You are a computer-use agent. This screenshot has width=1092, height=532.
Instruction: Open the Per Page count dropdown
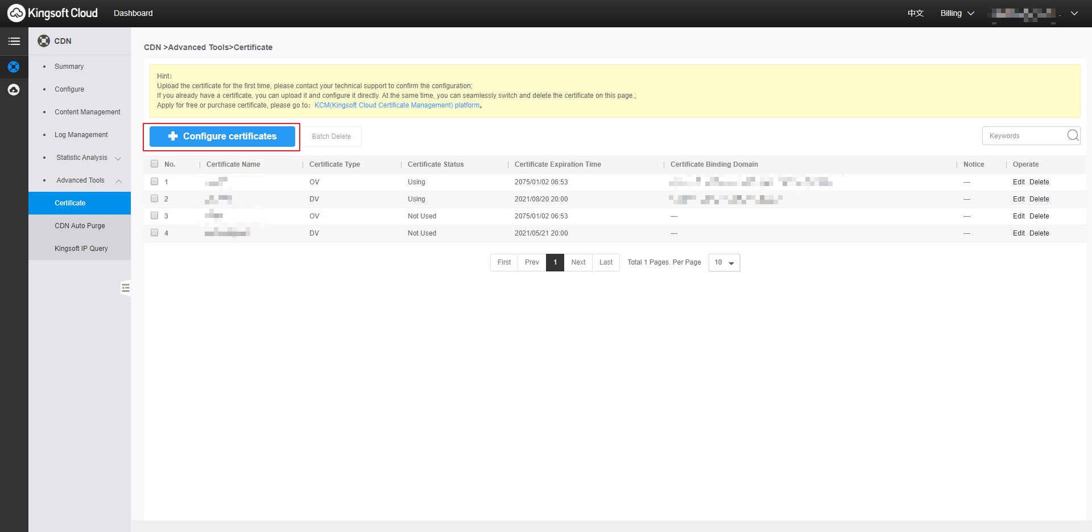(723, 262)
